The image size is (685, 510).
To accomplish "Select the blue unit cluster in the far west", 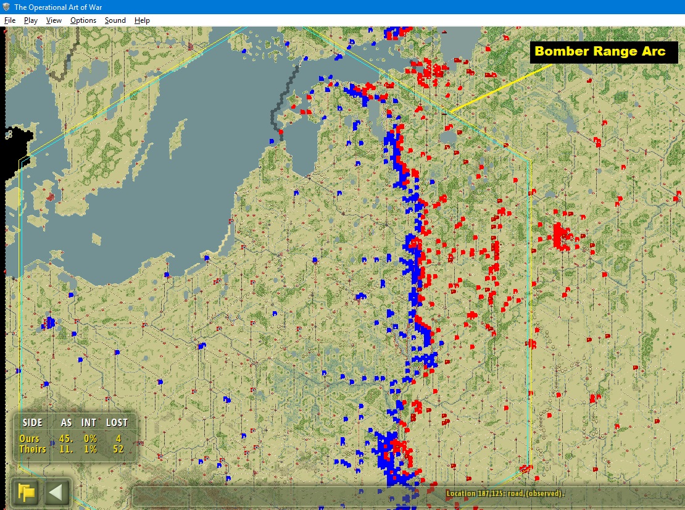I will pyautogui.click(x=49, y=322).
